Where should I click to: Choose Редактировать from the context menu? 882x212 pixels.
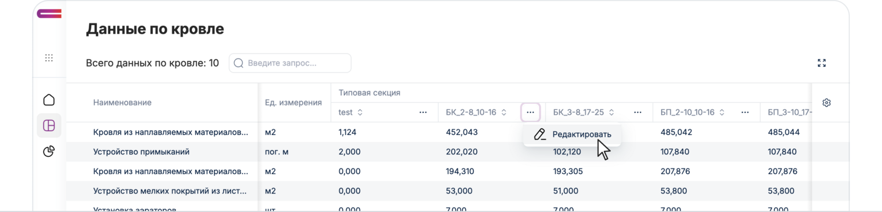581,134
